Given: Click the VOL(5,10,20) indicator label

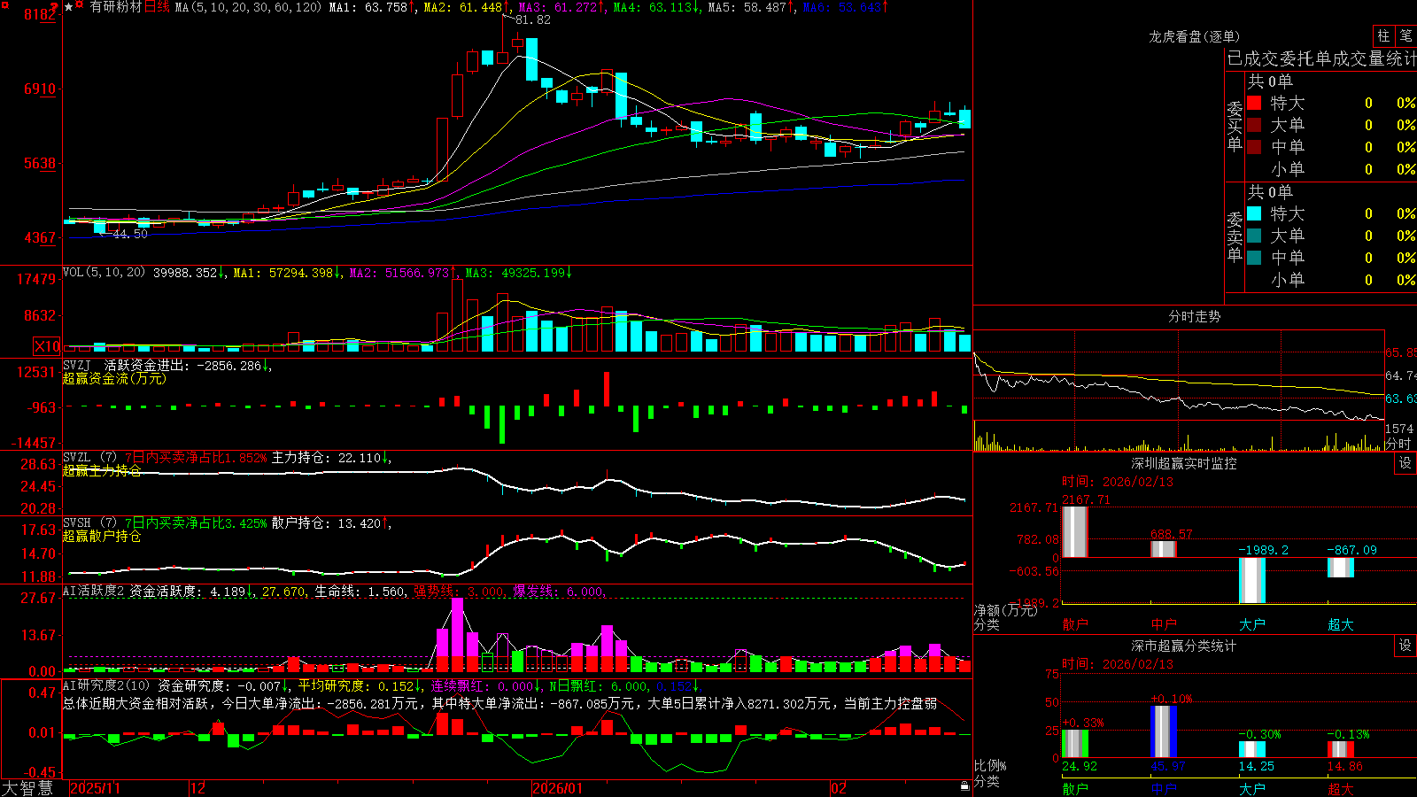Looking at the screenshot, I should click(105, 273).
